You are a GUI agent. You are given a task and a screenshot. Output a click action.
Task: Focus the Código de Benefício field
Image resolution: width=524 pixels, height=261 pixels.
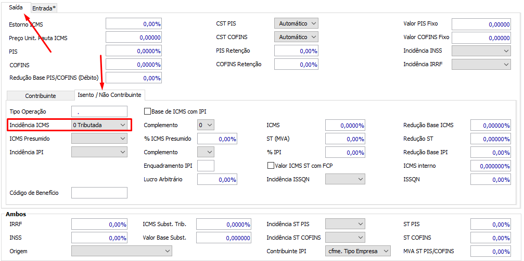click(99, 193)
